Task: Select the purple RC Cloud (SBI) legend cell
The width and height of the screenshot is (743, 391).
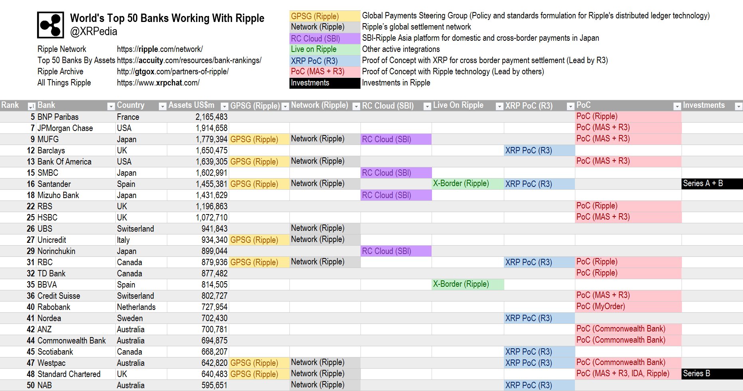Action: coord(325,38)
